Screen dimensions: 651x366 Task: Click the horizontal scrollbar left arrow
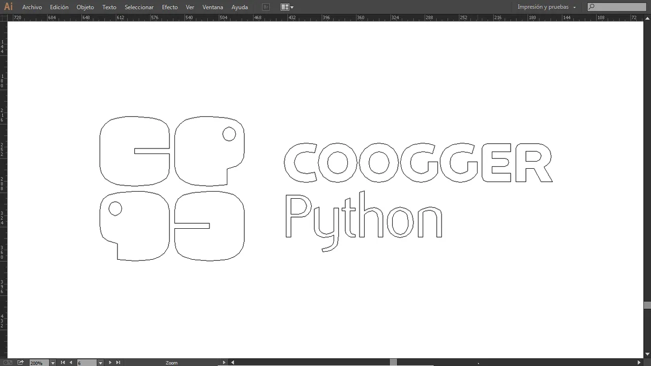232,362
